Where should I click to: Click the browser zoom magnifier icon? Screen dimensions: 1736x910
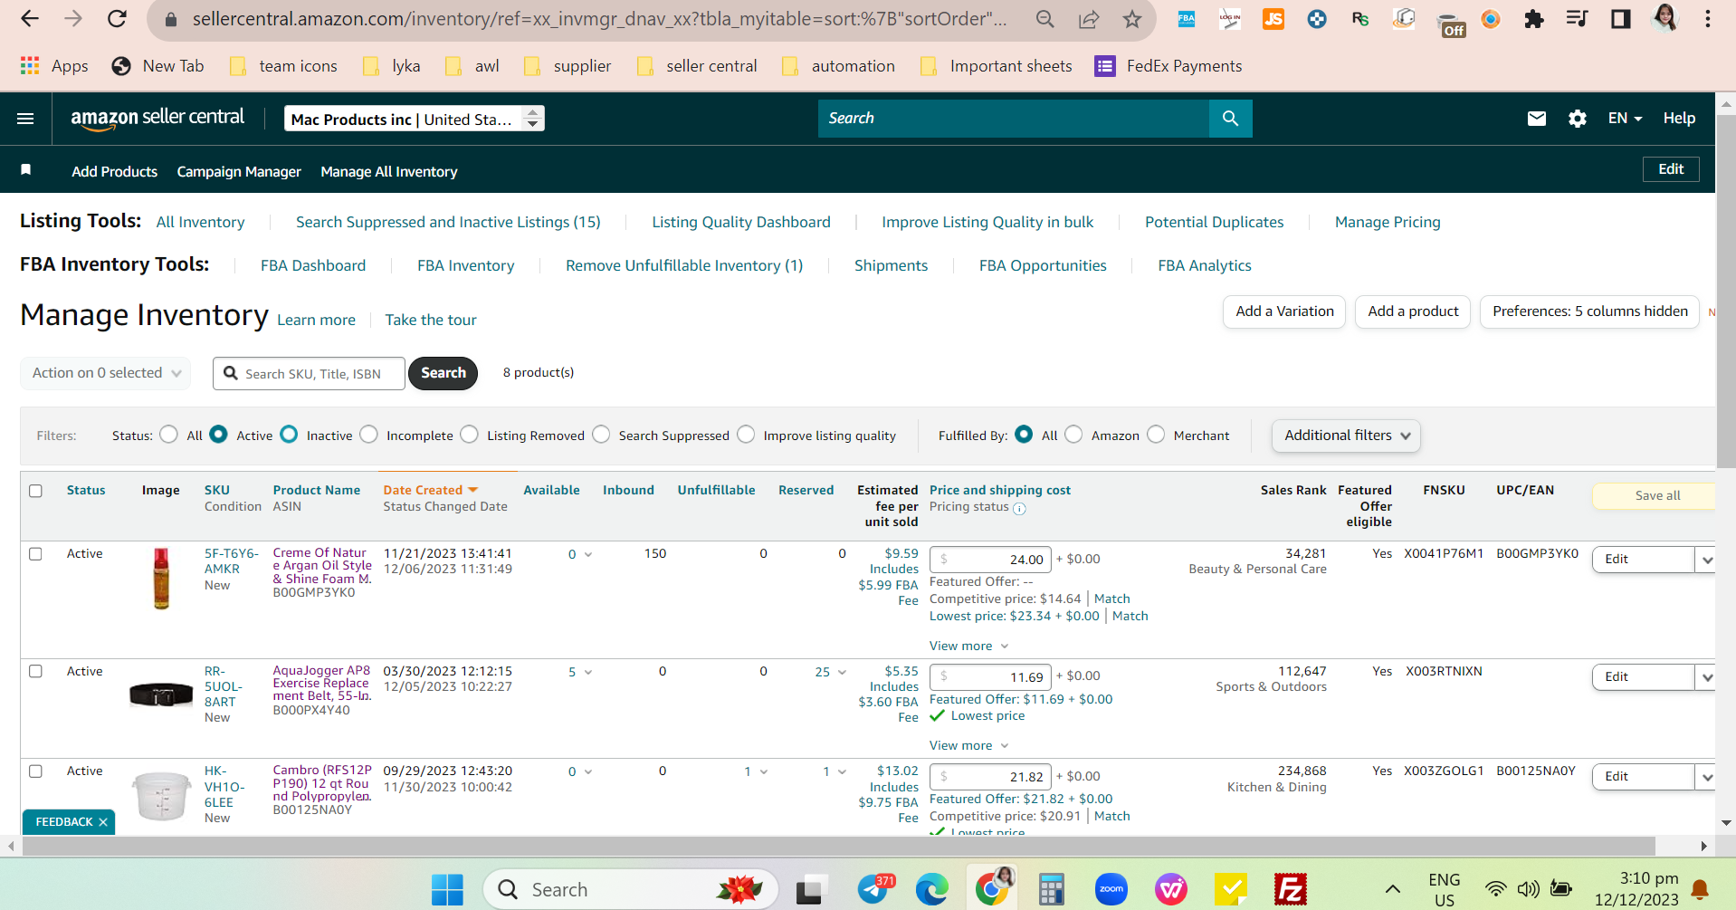tap(1045, 19)
